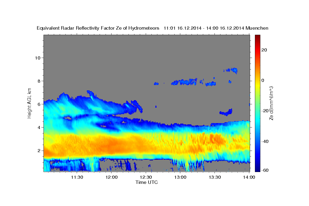309x206 pixels.
Task: Click the colorbar value label 0
Action: tap(263, 80)
